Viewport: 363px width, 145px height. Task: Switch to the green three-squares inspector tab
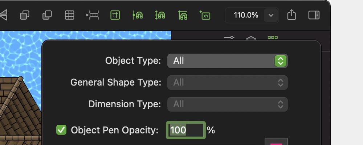tap(272, 37)
